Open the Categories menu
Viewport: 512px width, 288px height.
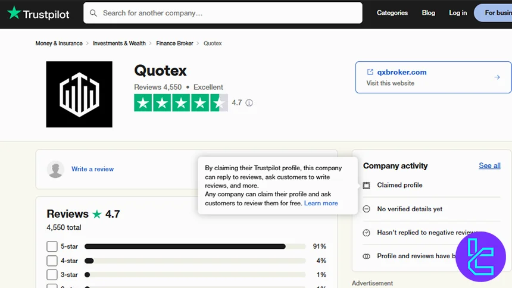392,12
